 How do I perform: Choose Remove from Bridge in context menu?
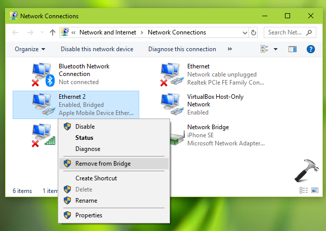pos(103,164)
